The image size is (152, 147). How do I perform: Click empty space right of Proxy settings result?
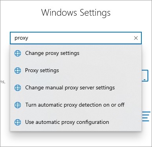coord(99,71)
